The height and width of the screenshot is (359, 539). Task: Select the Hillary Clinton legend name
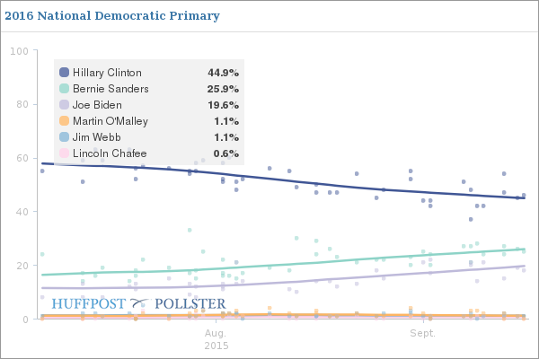(x=106, y=73)
